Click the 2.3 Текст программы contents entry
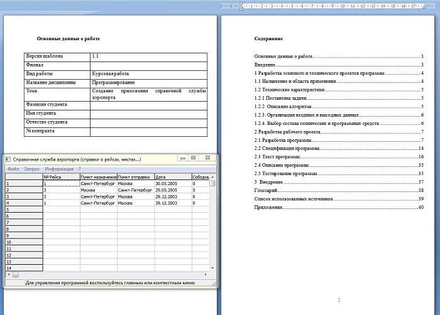The image size is (440, 315). pos(339,157)
